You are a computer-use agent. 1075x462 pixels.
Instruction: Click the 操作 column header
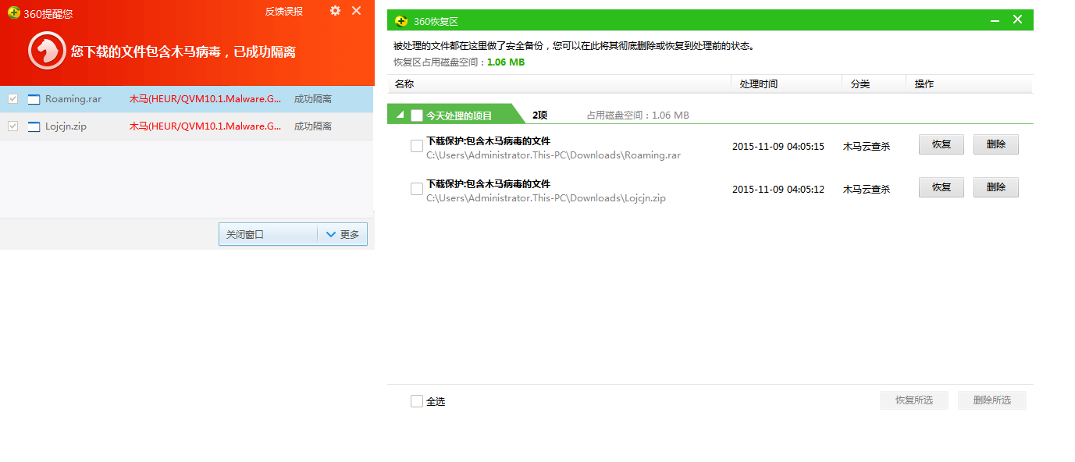970,84
